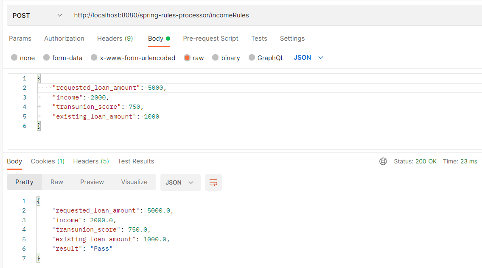Select the none body type radio
The height and width of the screenshot is (268, 482).
(14, 58)
